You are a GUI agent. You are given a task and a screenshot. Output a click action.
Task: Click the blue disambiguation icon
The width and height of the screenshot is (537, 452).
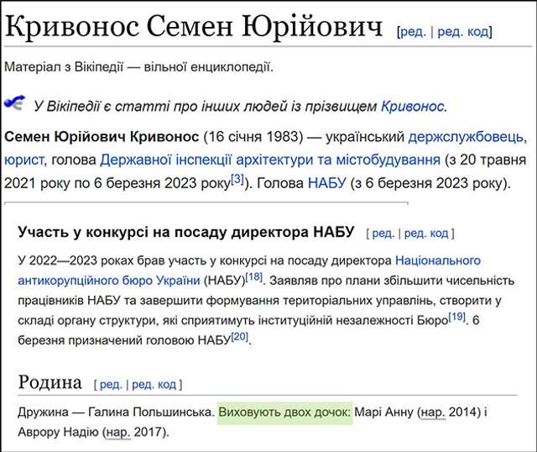14,103
